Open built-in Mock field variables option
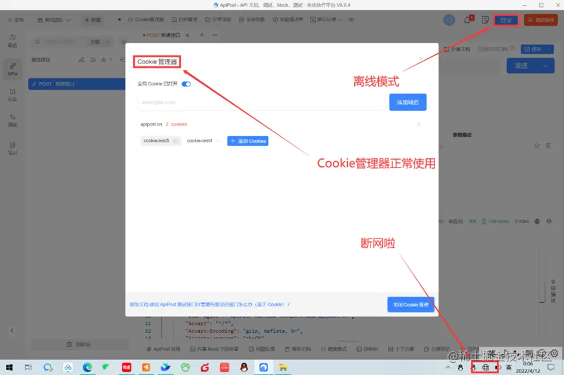564x375 pixels. 214,348
